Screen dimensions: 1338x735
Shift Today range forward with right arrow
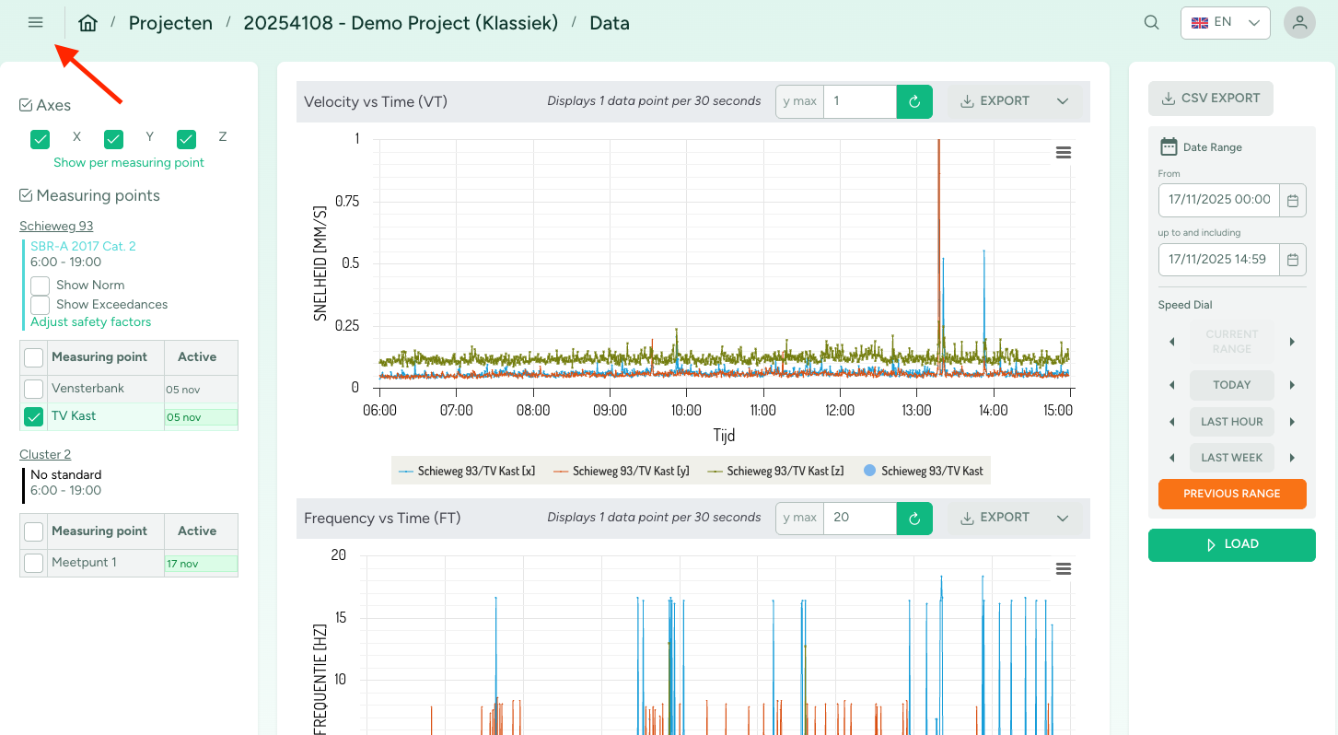point(1292,385)
